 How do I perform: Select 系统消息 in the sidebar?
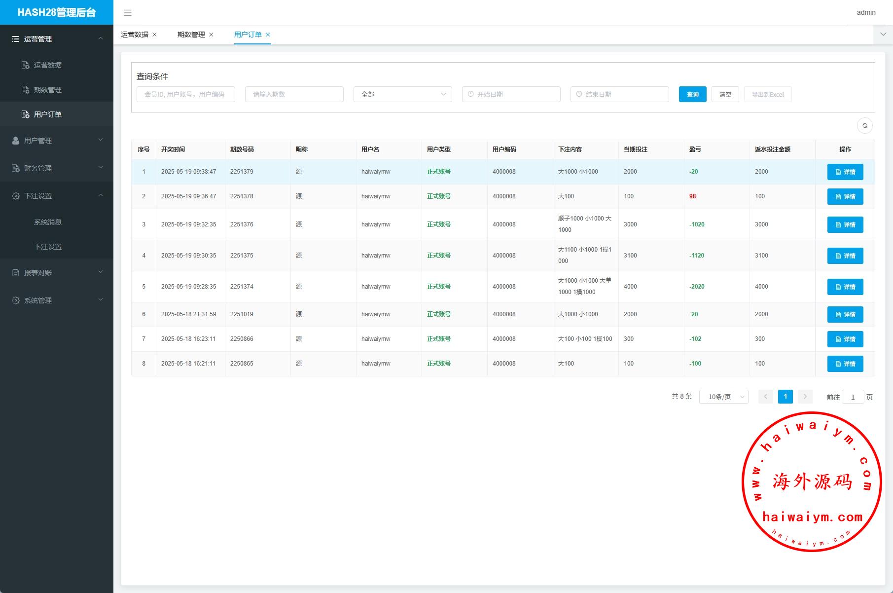tap(48, 222)
